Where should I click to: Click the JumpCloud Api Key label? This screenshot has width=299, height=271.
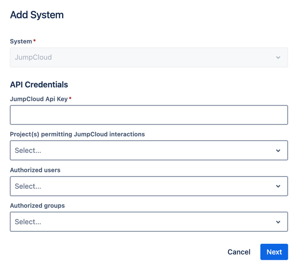pos(39,99)
